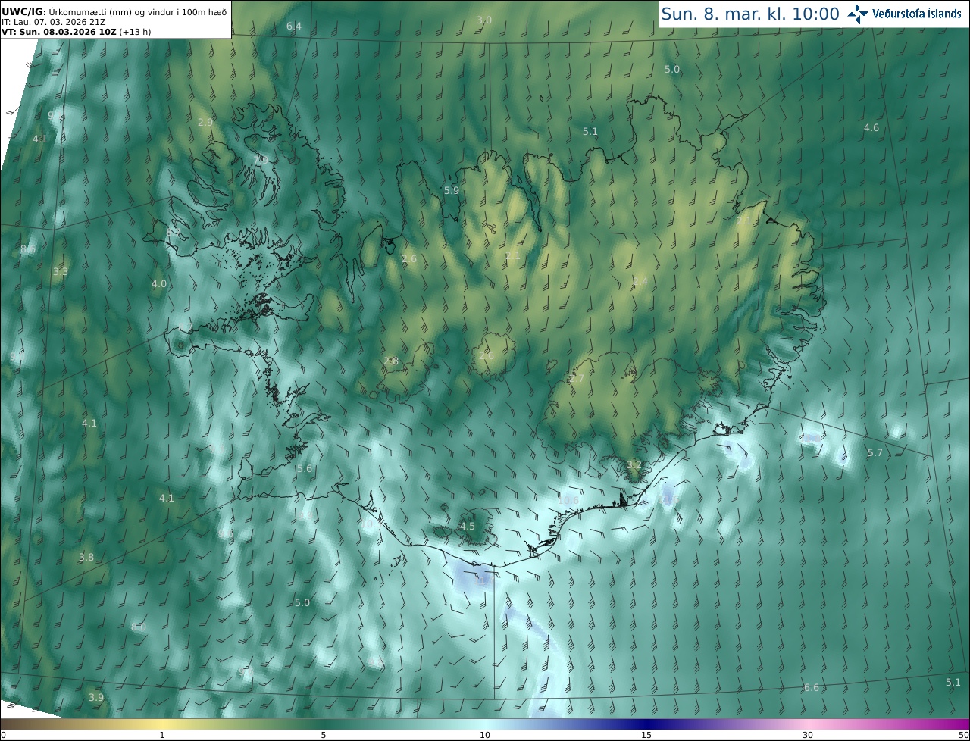The width and height of the screenshot is (970, 741).
Task: Click the 3.0 value at the map's top
Action: point(484,20)
